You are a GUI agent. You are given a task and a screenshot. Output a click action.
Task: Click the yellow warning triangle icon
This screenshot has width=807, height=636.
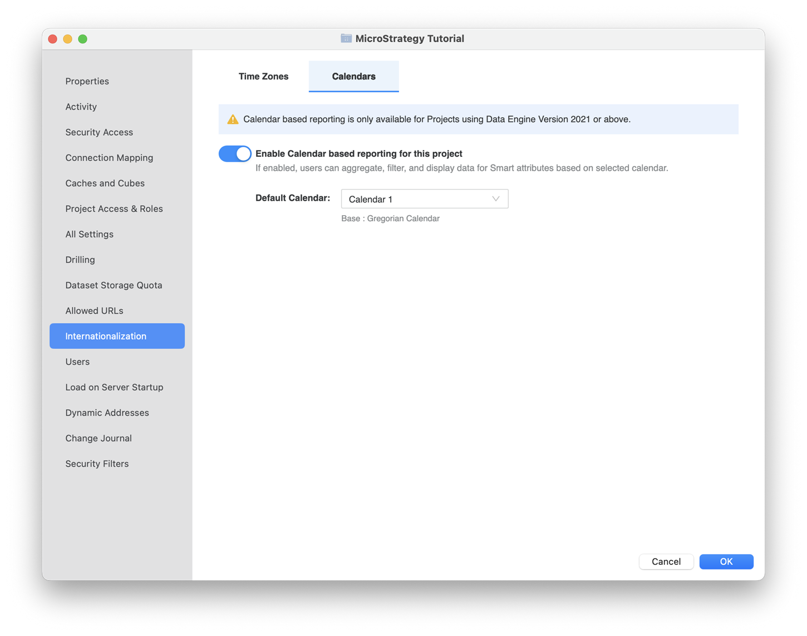(233, 120)
